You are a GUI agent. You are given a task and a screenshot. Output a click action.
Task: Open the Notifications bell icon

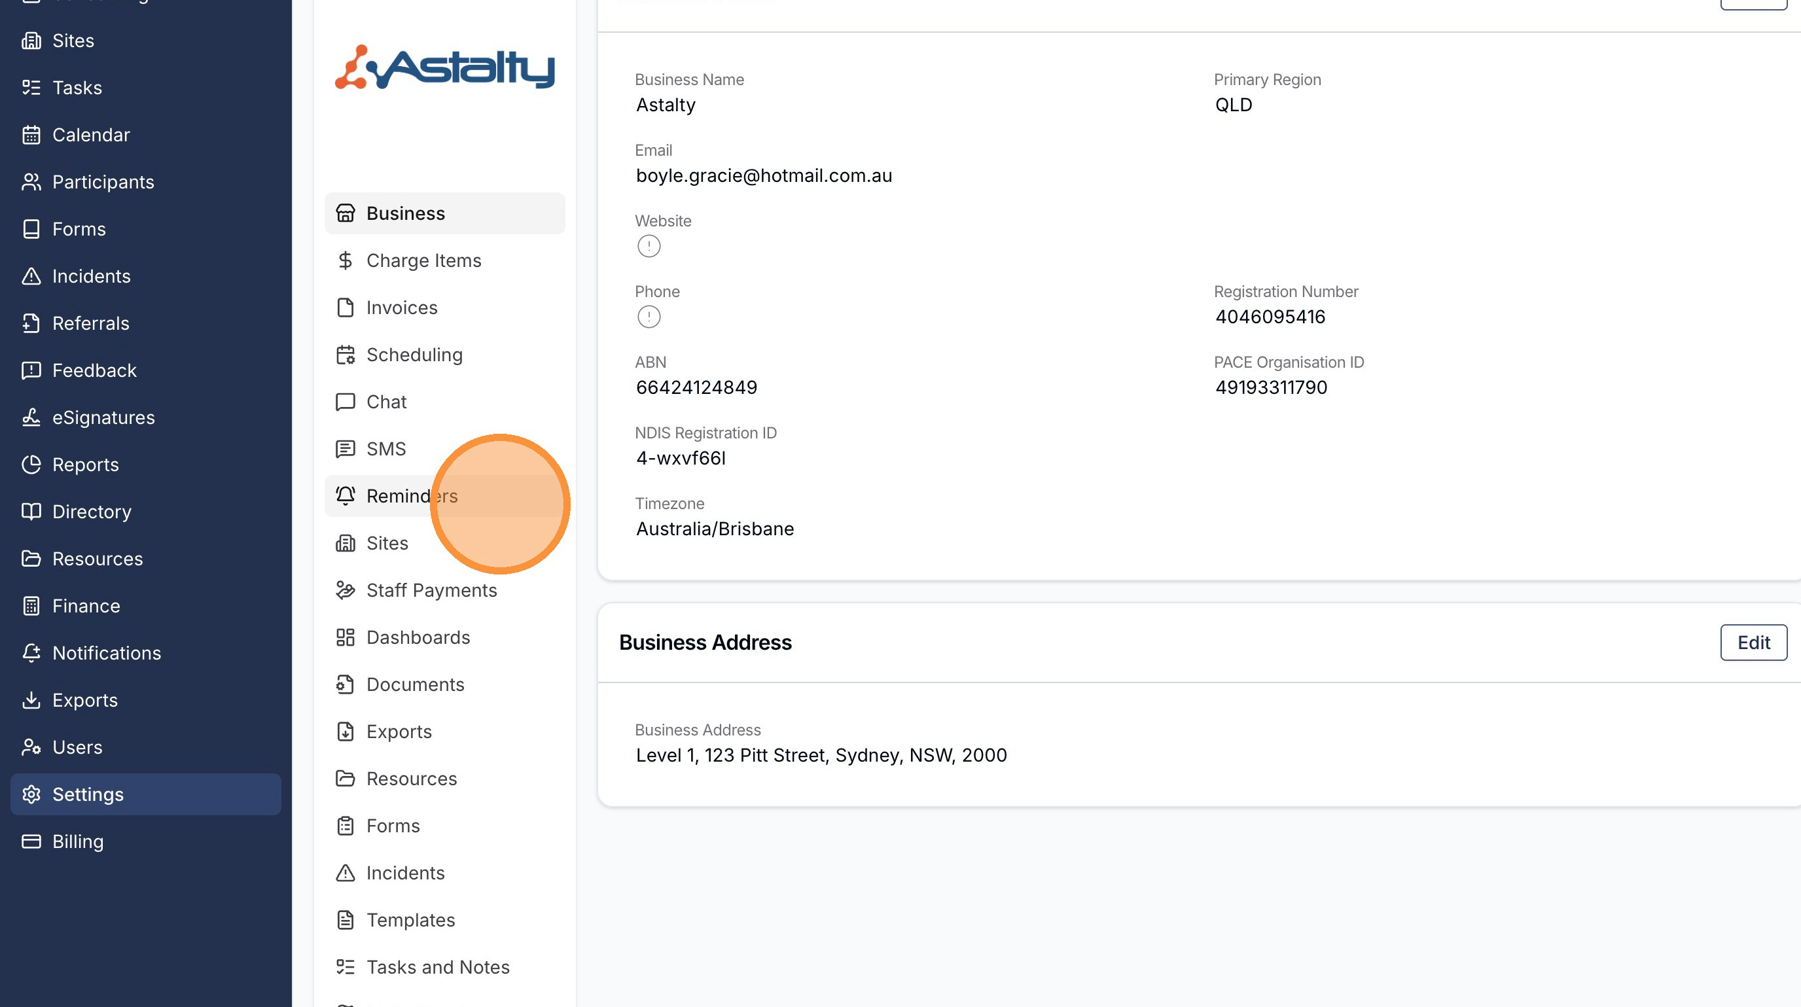[x=31, y=653]
